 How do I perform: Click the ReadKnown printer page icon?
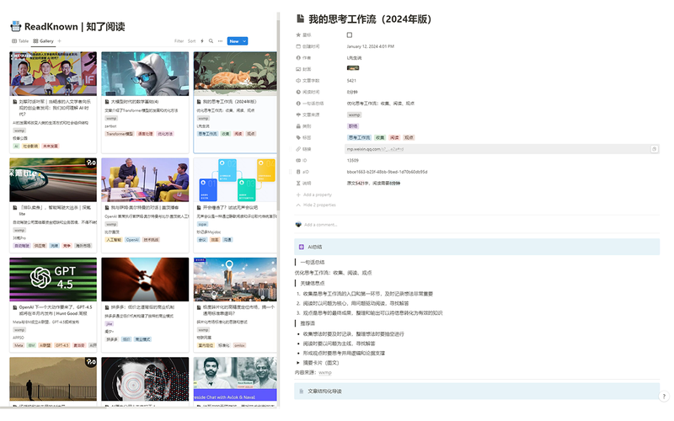click(15, 26)
